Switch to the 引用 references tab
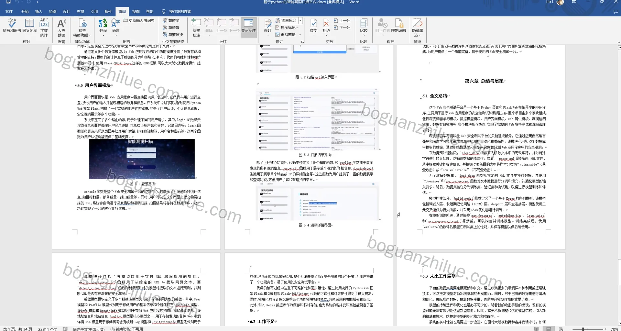Image resolution: width=621 pixels, height=331 pixels. [x=94, y=12]
